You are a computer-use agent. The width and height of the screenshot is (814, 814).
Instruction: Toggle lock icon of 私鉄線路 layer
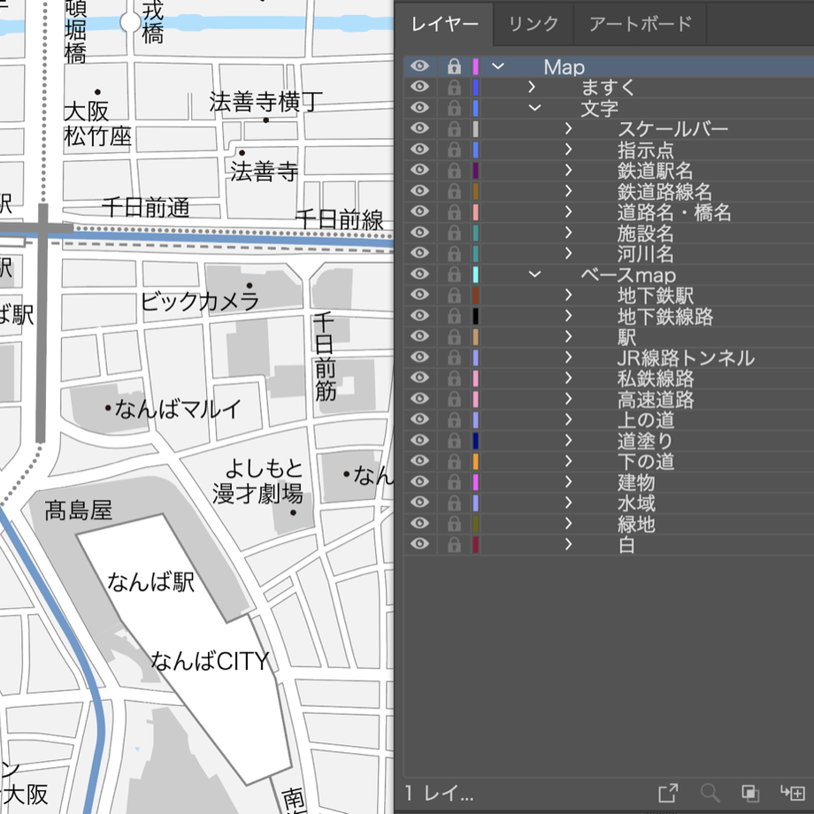(x=454, y=378)
